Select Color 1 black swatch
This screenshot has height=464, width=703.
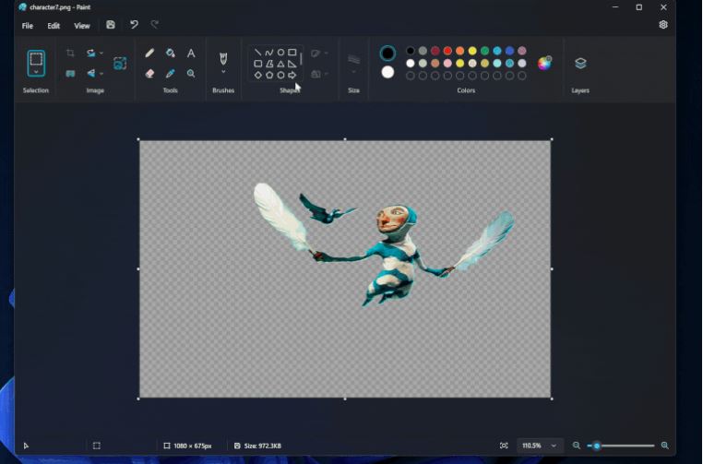pos(387,54)
